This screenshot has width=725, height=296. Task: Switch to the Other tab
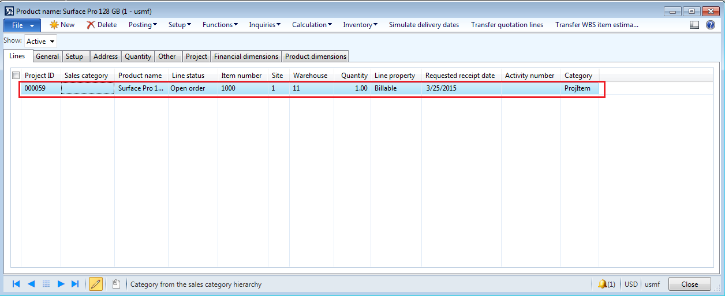pos(169,57)
